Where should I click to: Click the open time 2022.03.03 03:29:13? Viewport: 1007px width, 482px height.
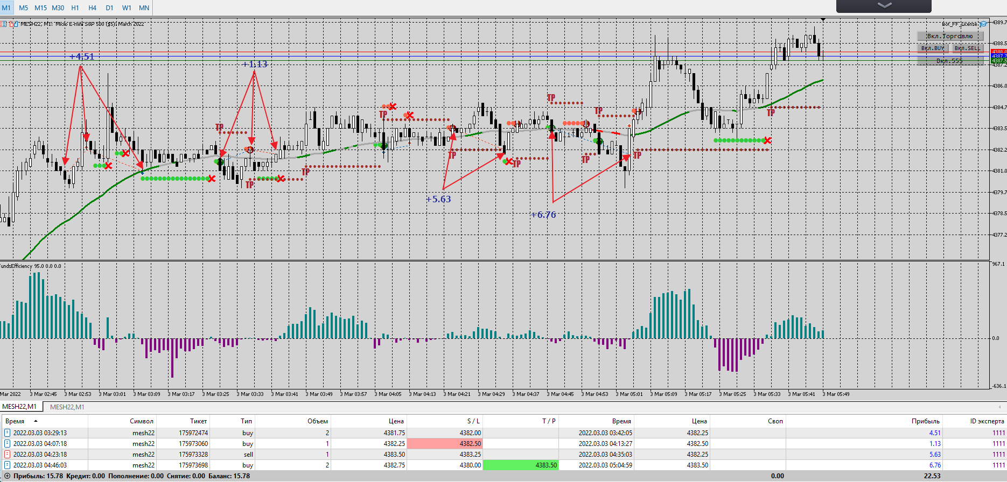click(40, 433)
